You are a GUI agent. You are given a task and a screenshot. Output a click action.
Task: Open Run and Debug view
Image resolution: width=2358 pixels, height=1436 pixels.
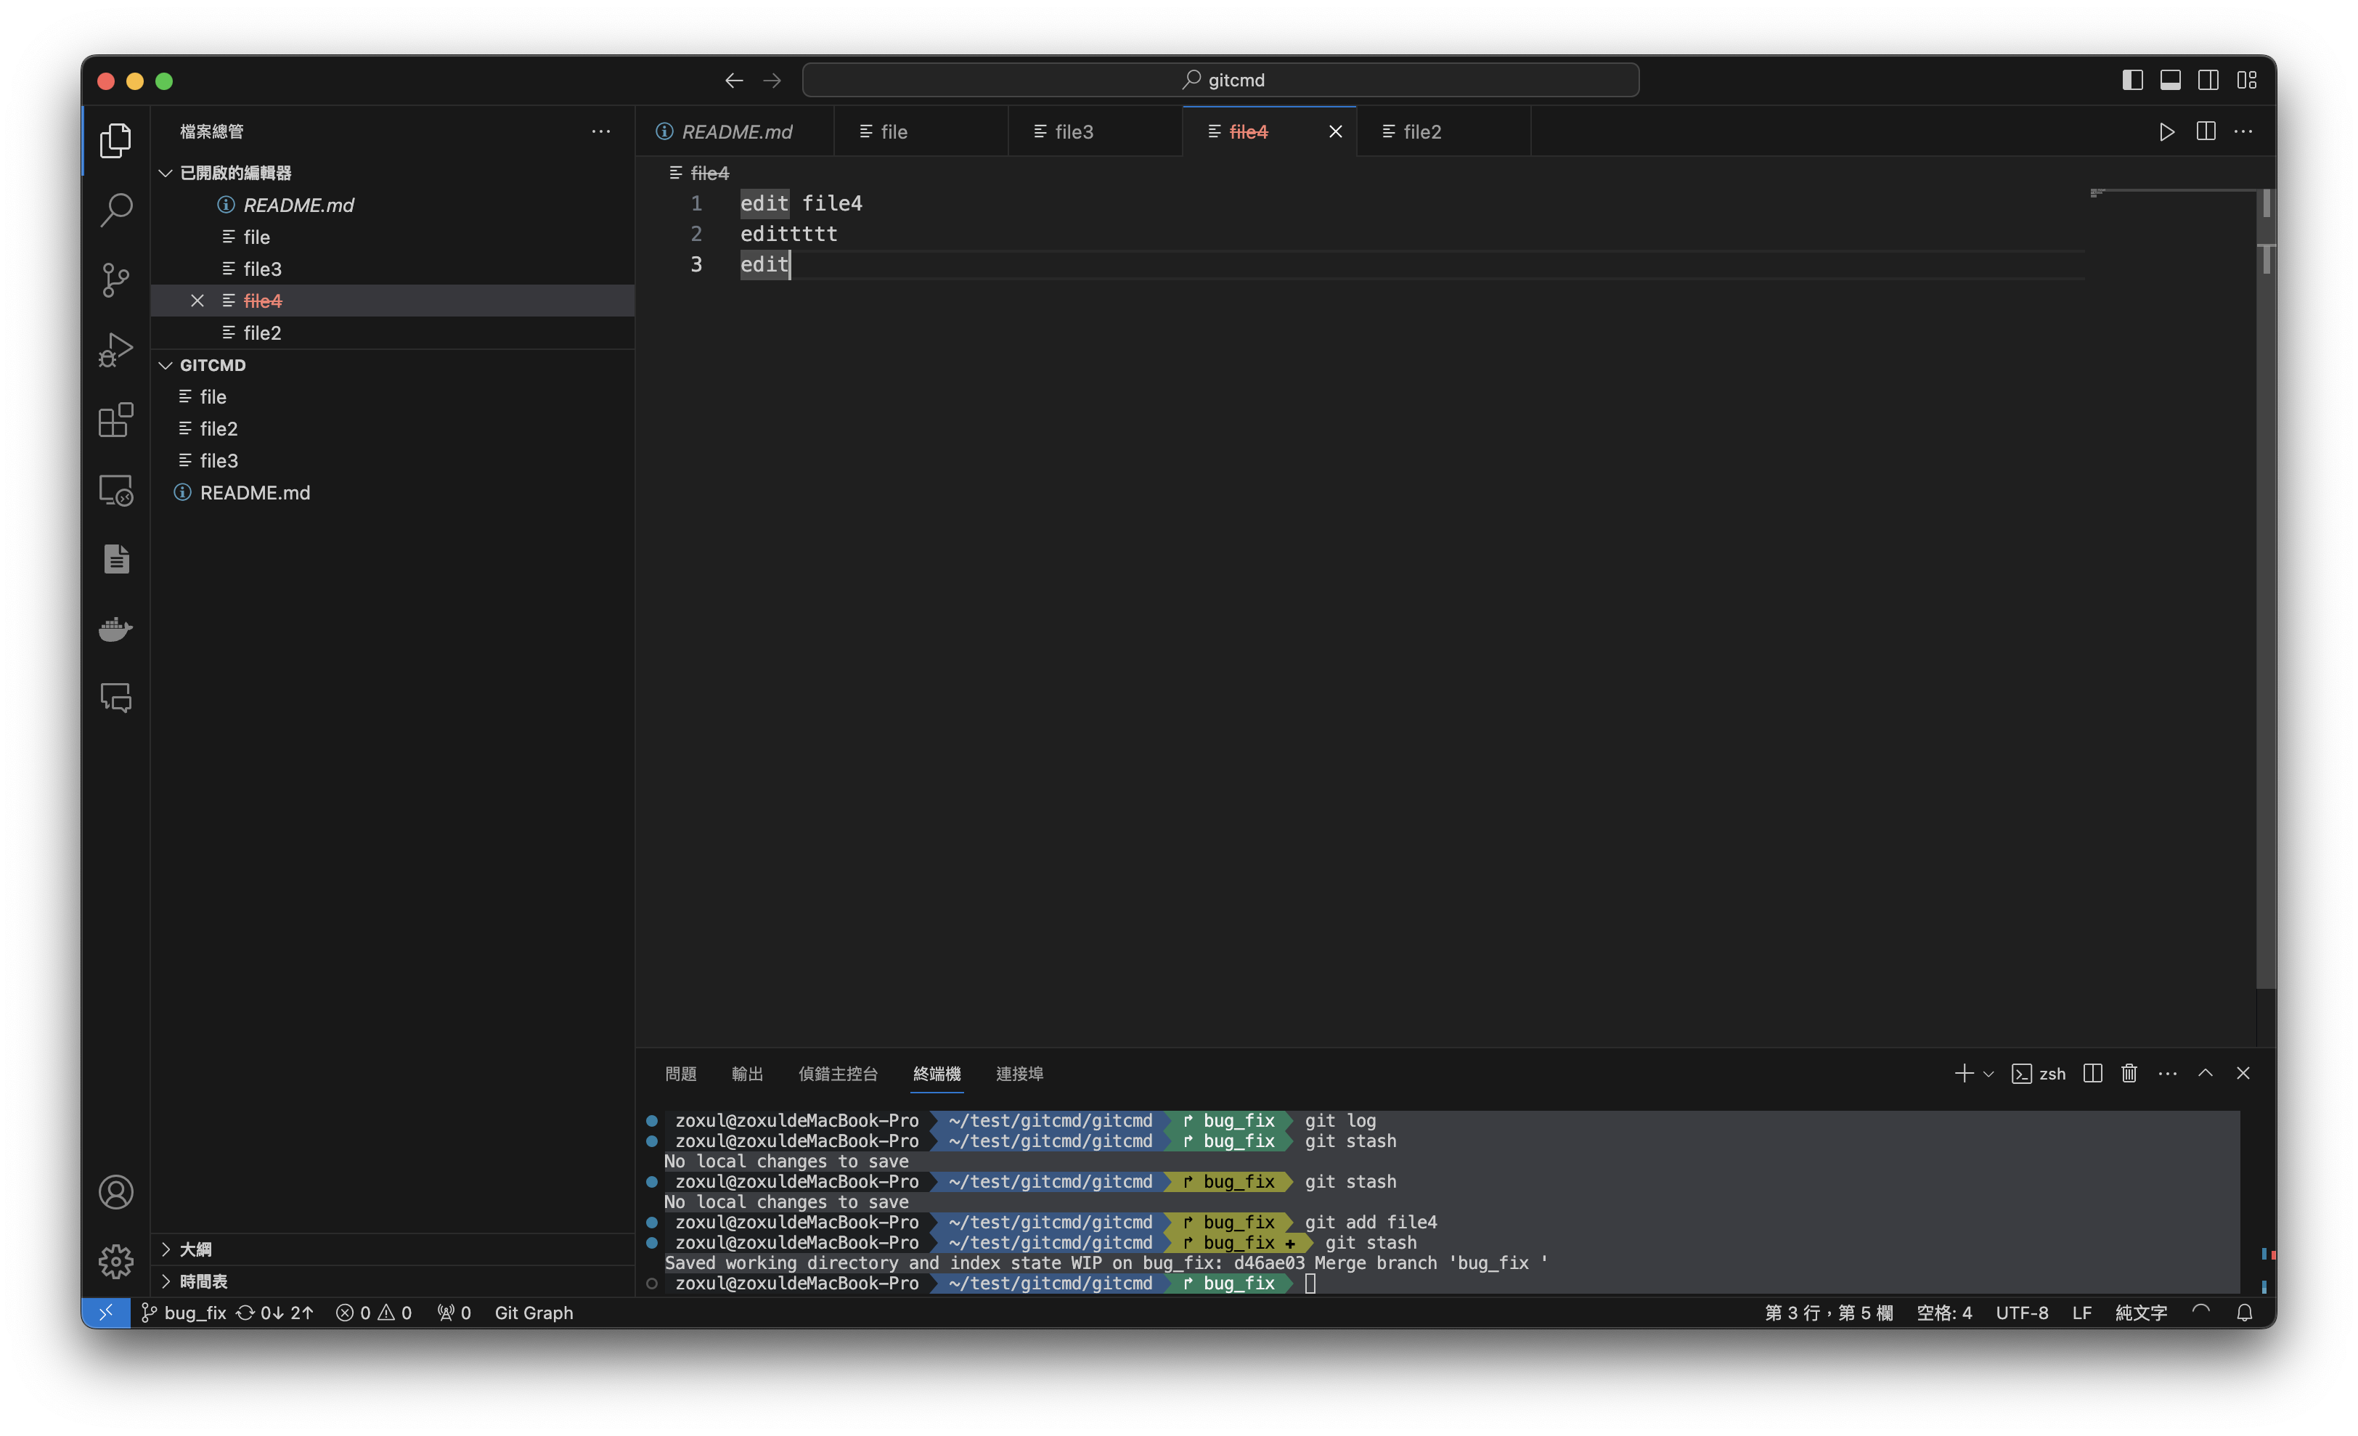coord(115,349)
